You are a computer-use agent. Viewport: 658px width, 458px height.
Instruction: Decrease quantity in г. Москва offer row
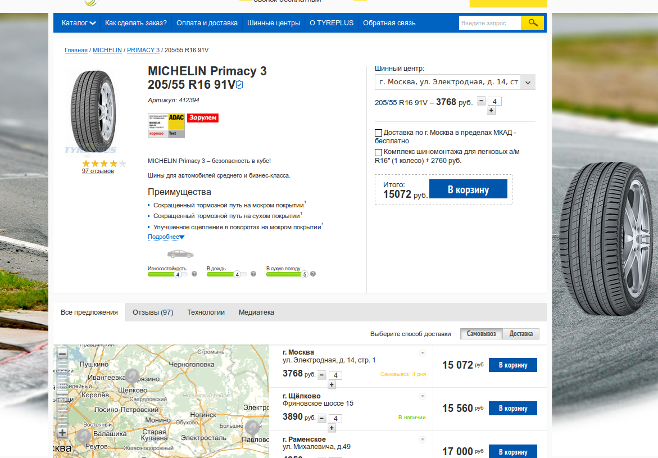coord(322,375)
